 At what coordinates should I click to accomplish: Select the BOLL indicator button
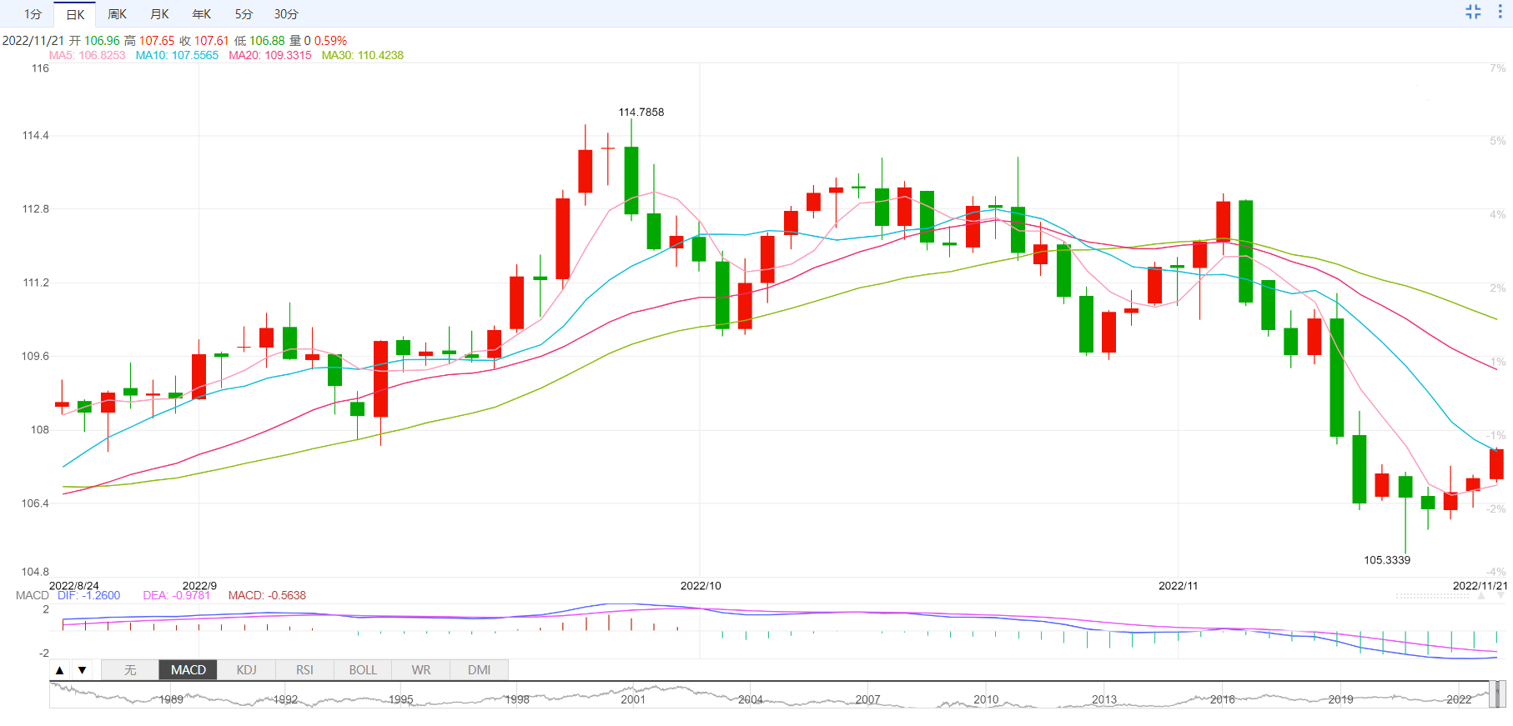[x=363, y=670]
